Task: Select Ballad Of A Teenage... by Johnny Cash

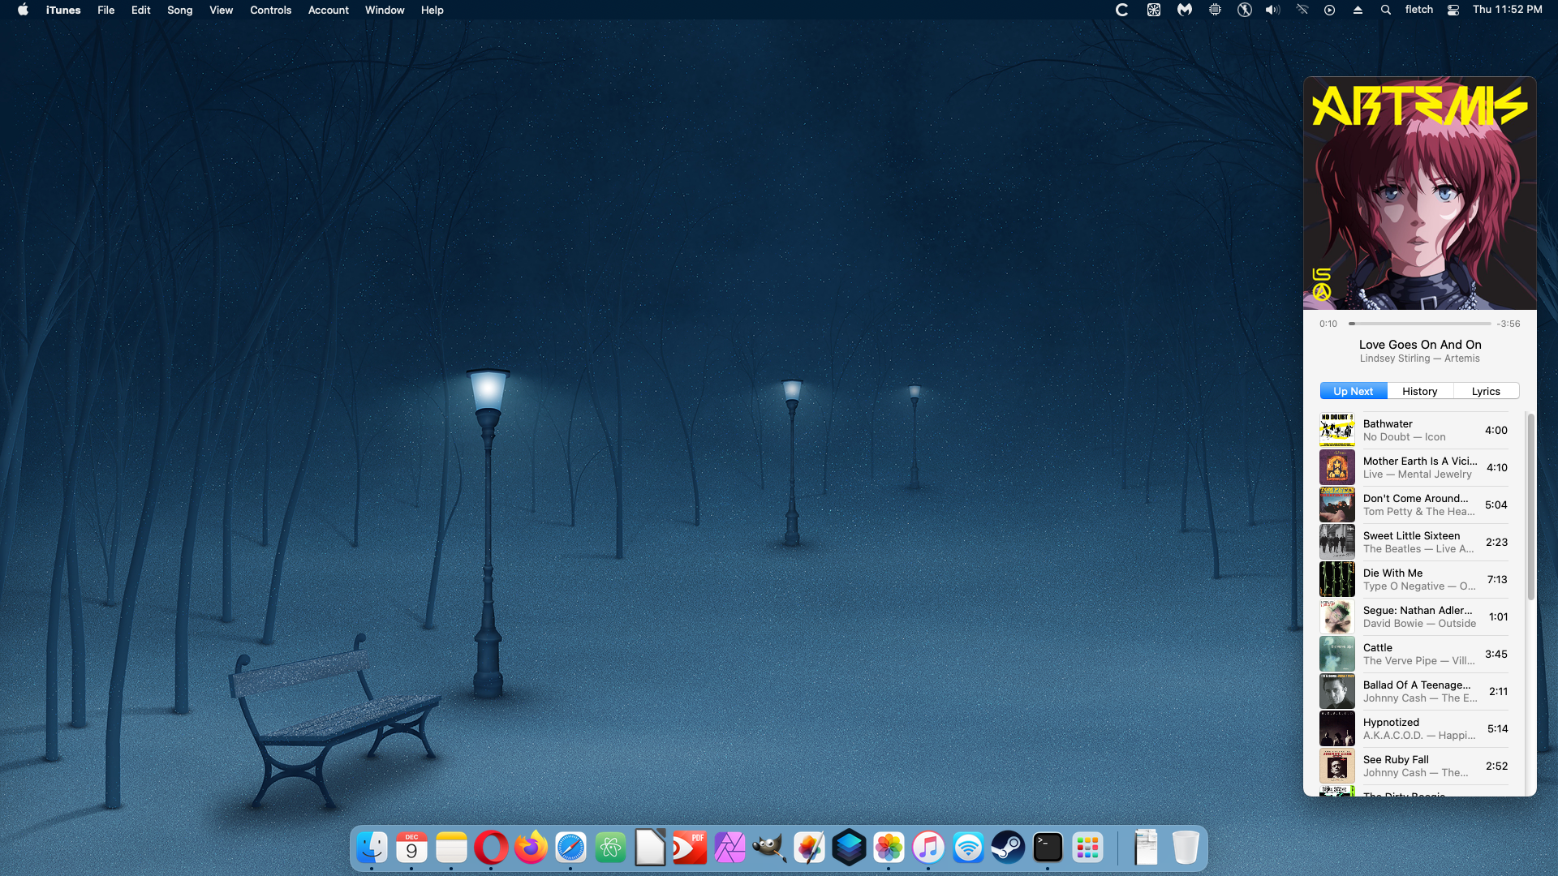Action: point(1414,692)
